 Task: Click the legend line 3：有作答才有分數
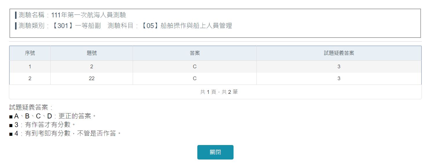(x=42, y=125)
